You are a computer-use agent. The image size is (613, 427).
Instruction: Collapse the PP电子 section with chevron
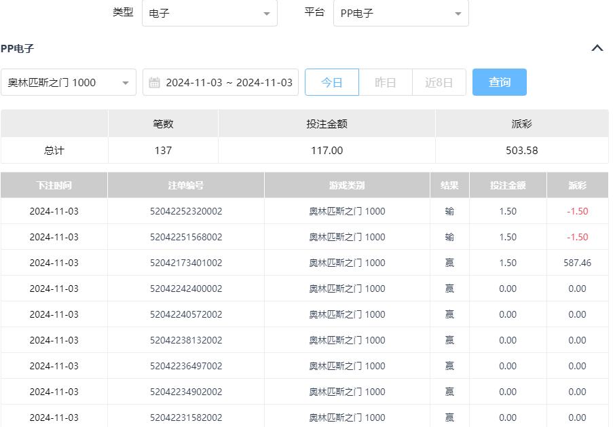point(597,48)
